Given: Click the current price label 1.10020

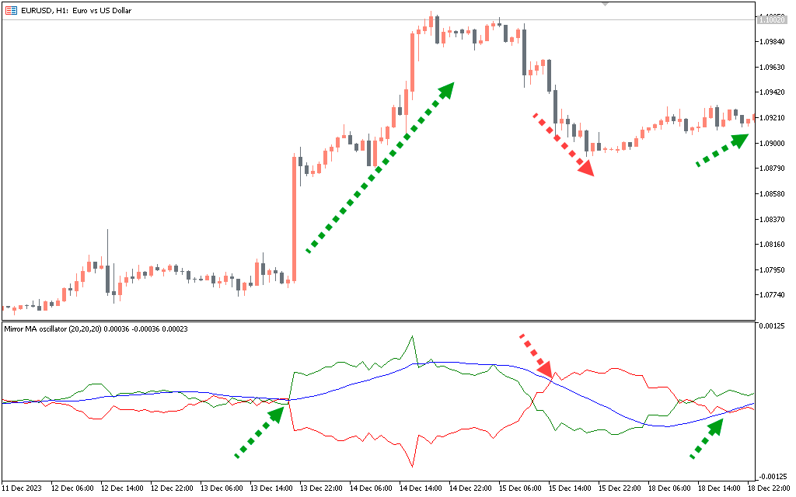Looking at the screenshot, I should point(772,19).
